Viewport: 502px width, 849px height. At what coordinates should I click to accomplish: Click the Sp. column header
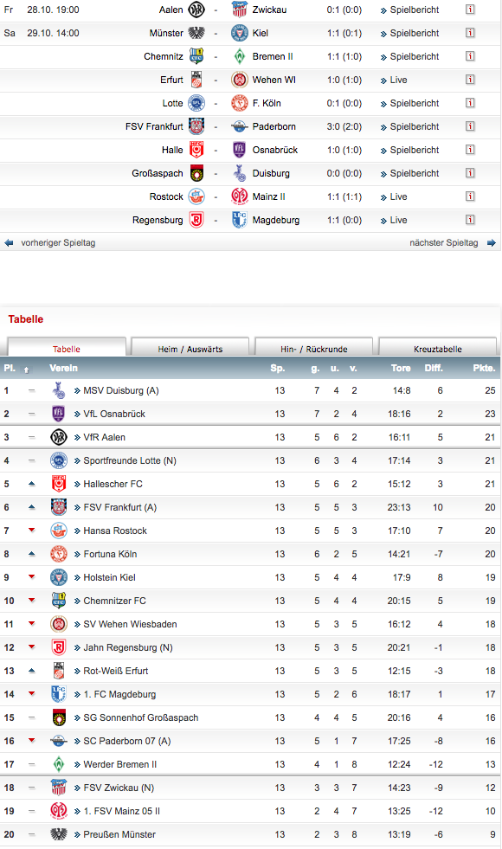pyautogui.click(x=278, y=368)
